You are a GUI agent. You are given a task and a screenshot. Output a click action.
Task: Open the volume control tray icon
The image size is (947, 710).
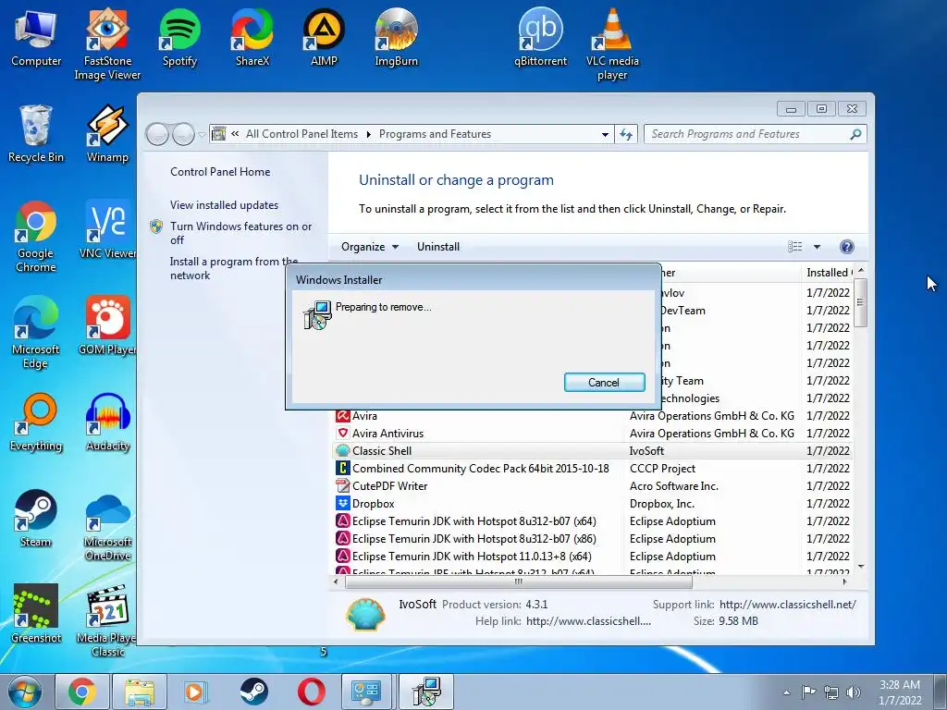(x=854, y=692)
